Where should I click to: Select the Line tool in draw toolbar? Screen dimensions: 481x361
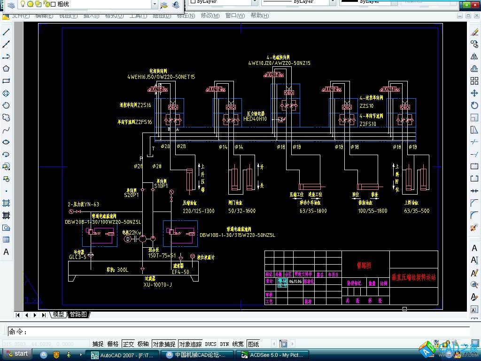pyautogui.click(x=6, y=32)
